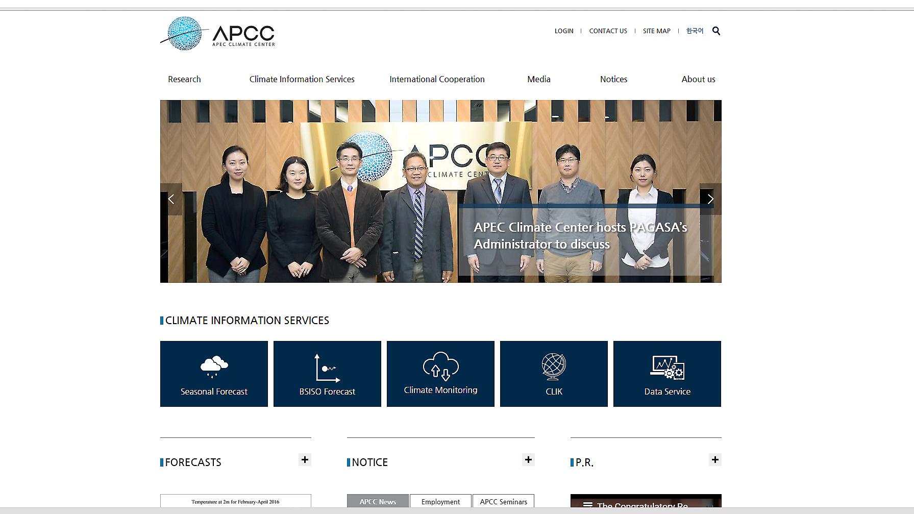Screen dimensions: 914x514
Task: Open BSISO Forecast graph icon tile
Action: tap(327, 374)
